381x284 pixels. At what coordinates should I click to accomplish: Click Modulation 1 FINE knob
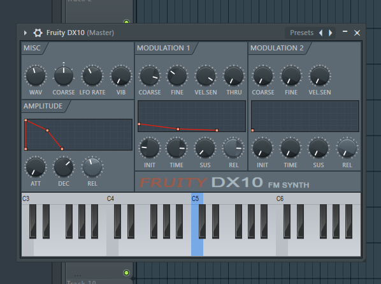pyautogui.click(x=177, y=76)
